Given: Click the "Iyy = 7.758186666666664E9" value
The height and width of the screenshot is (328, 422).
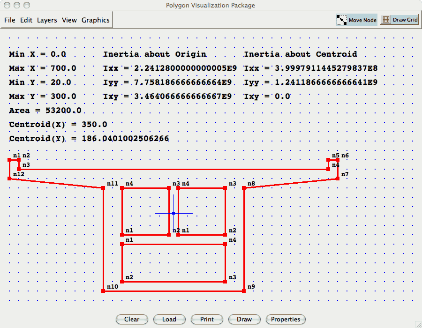Looking at the screenshot, I should [167, 82].
